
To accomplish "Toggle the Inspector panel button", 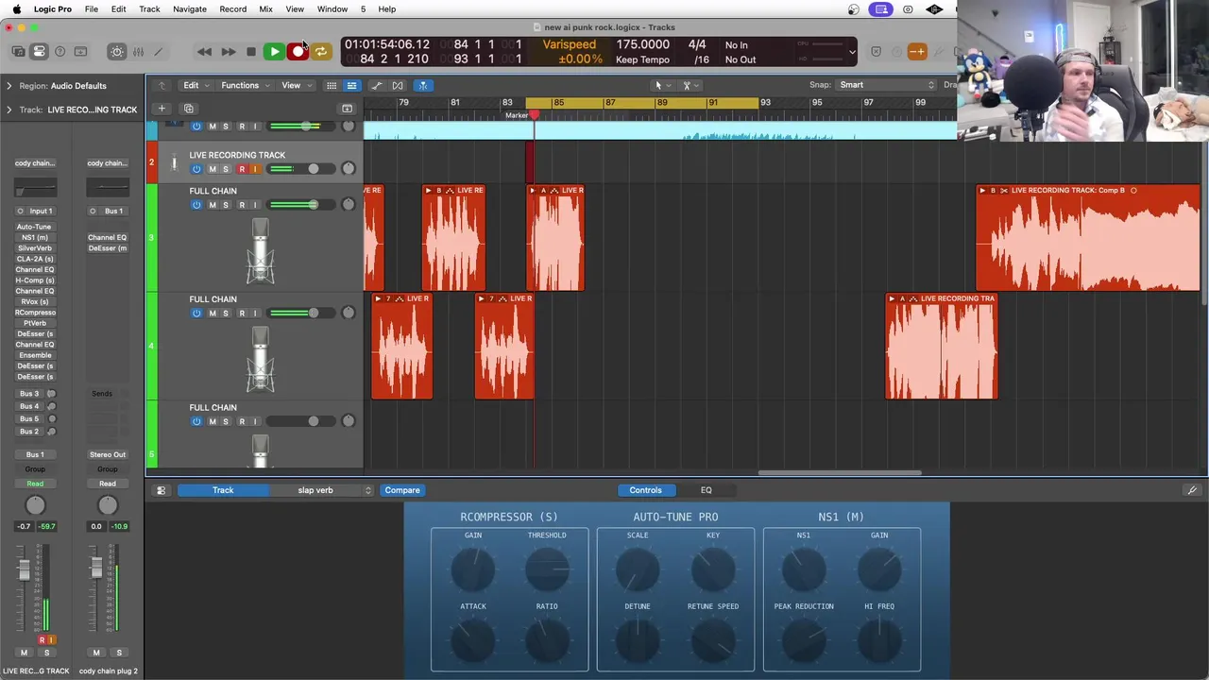I will pos(39,51).
